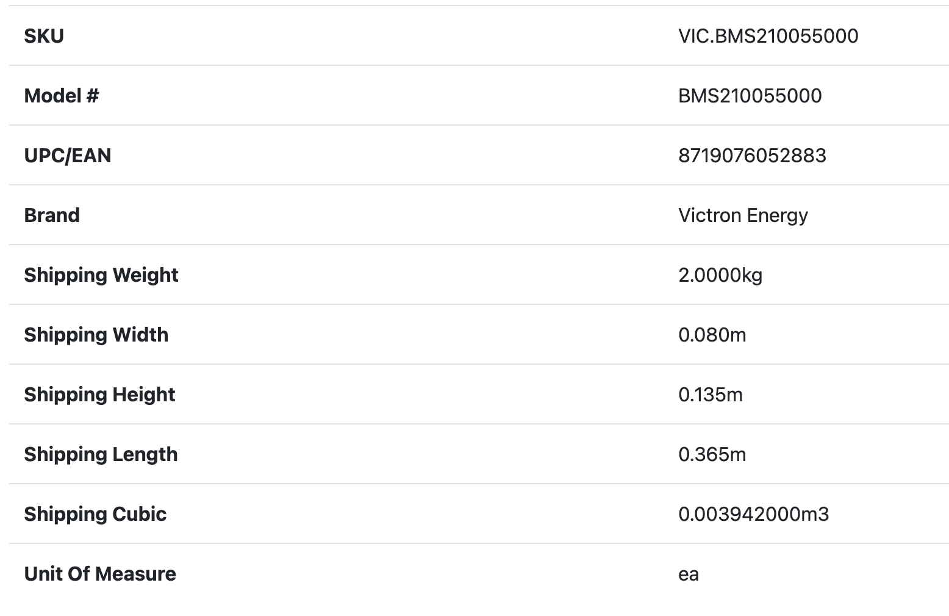
Task: Click the "ea" unit value
Action: pos(689,575)
